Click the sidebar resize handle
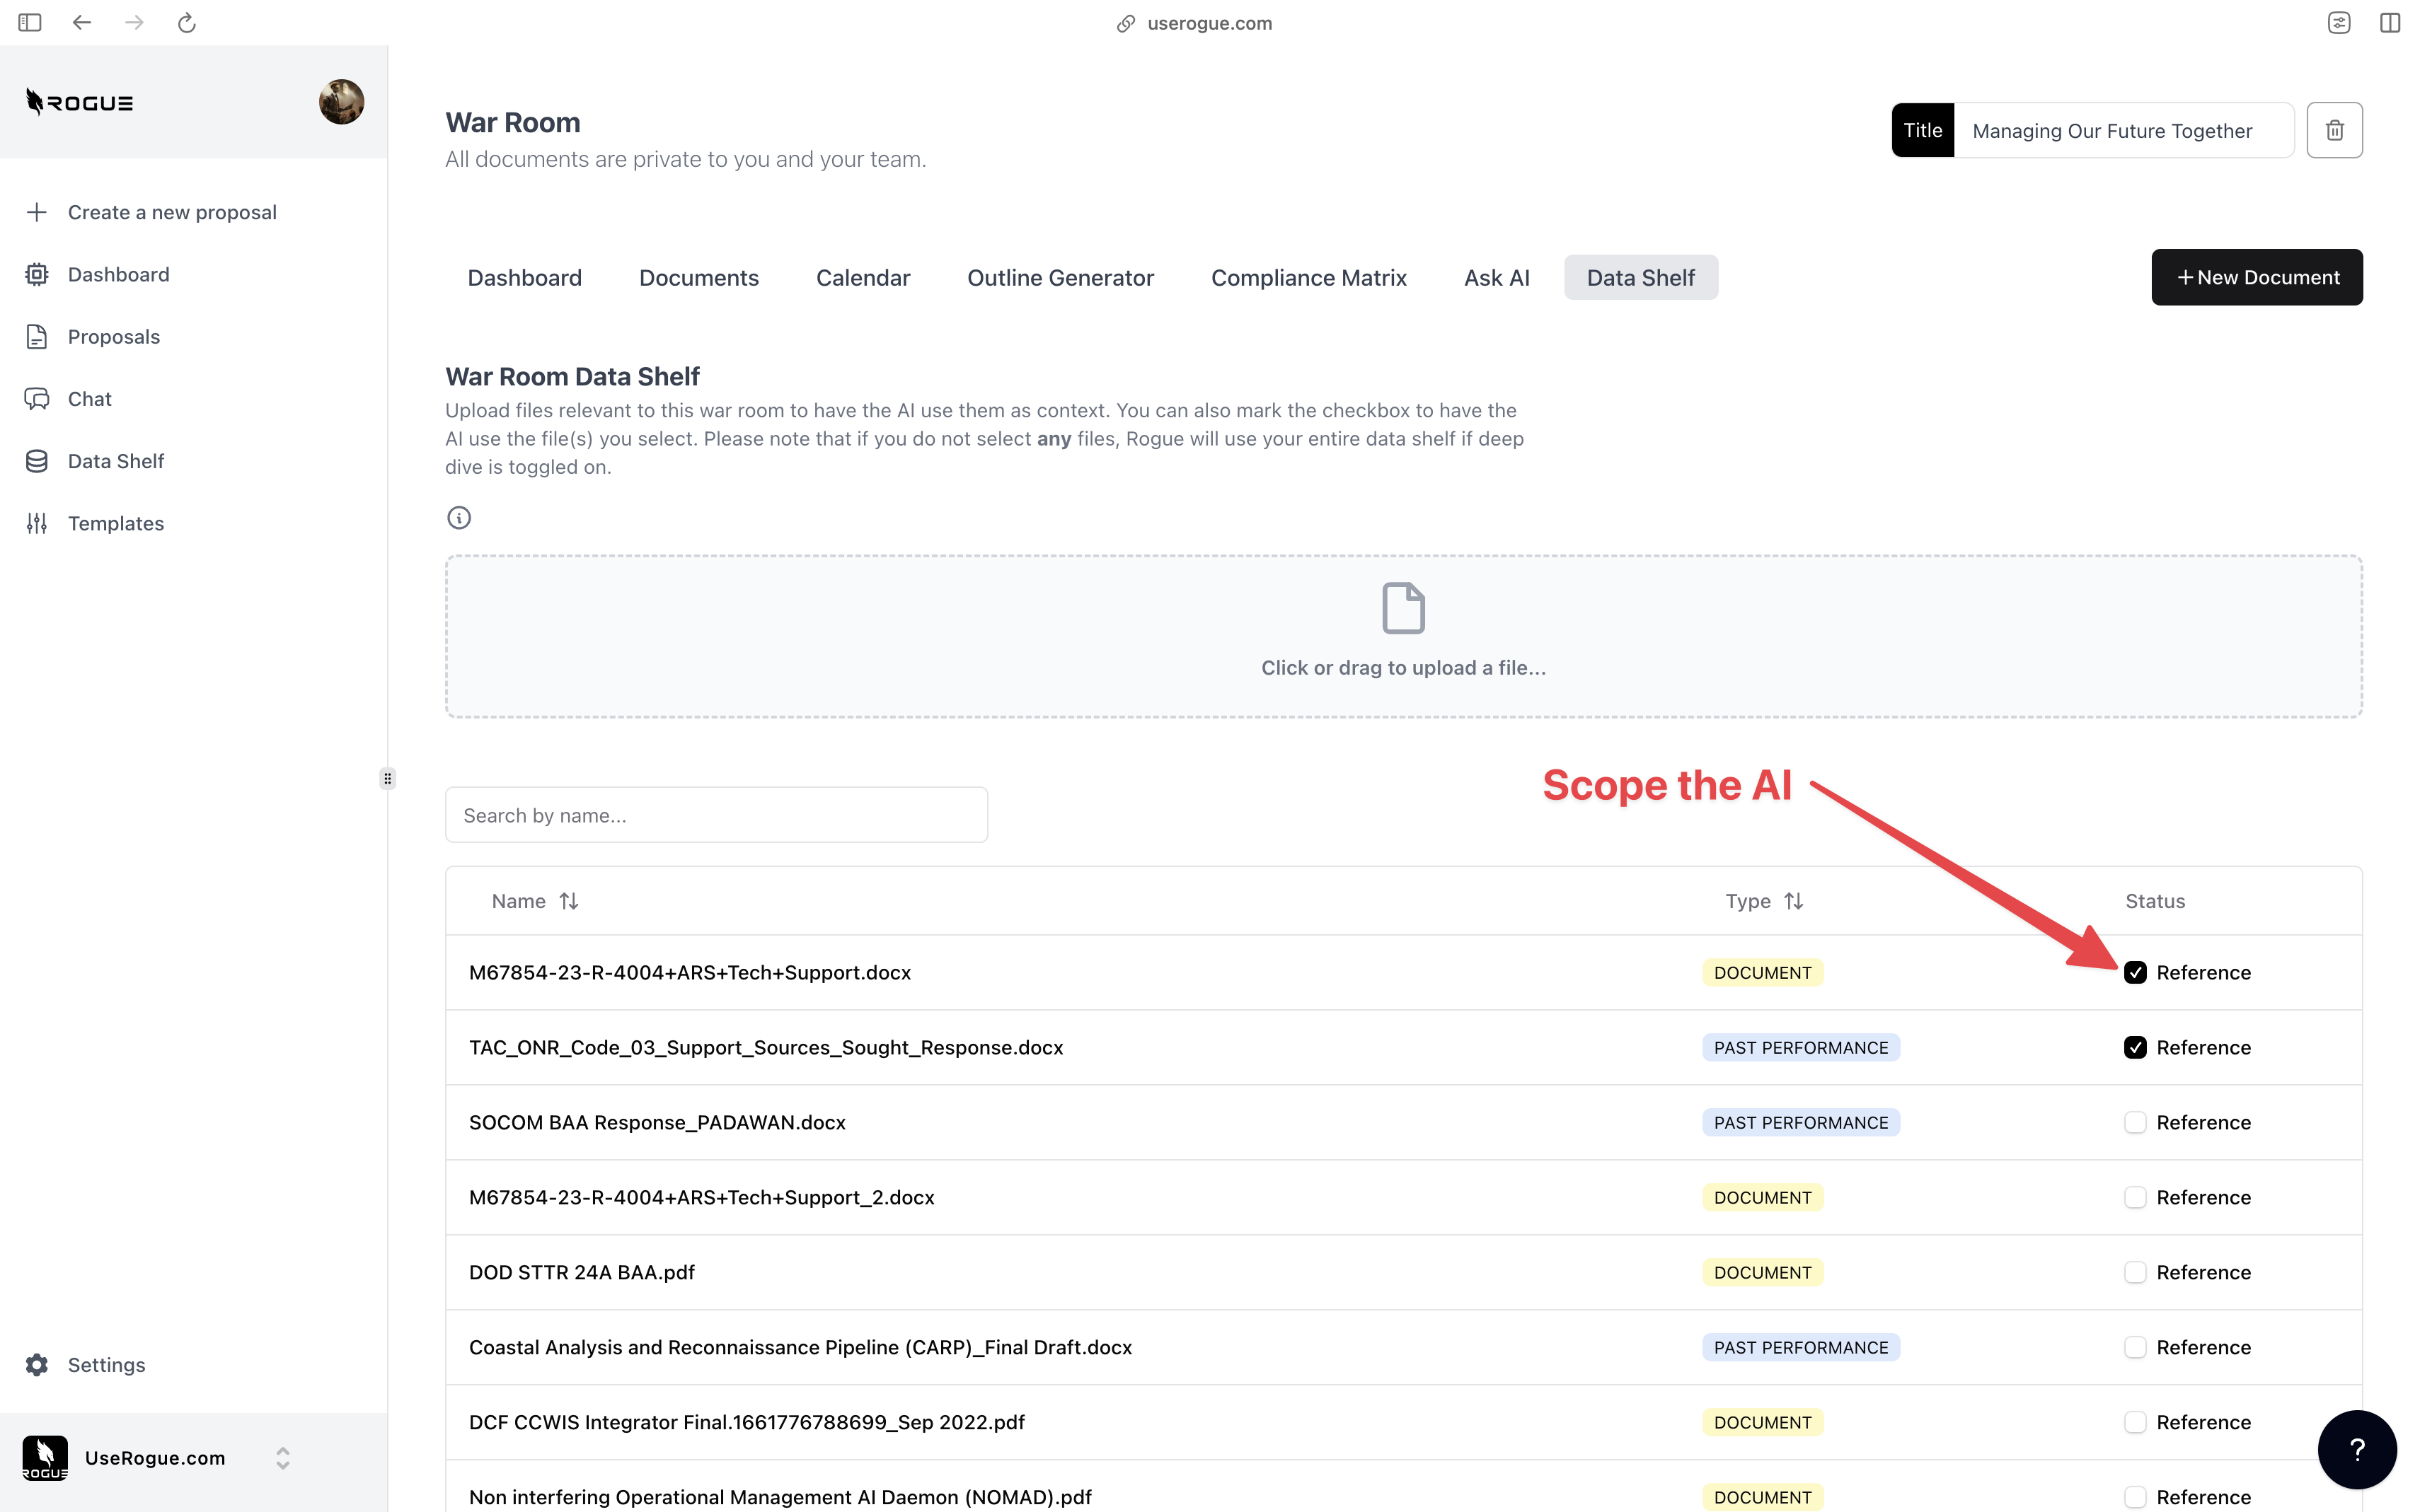 tap(387, 779)
